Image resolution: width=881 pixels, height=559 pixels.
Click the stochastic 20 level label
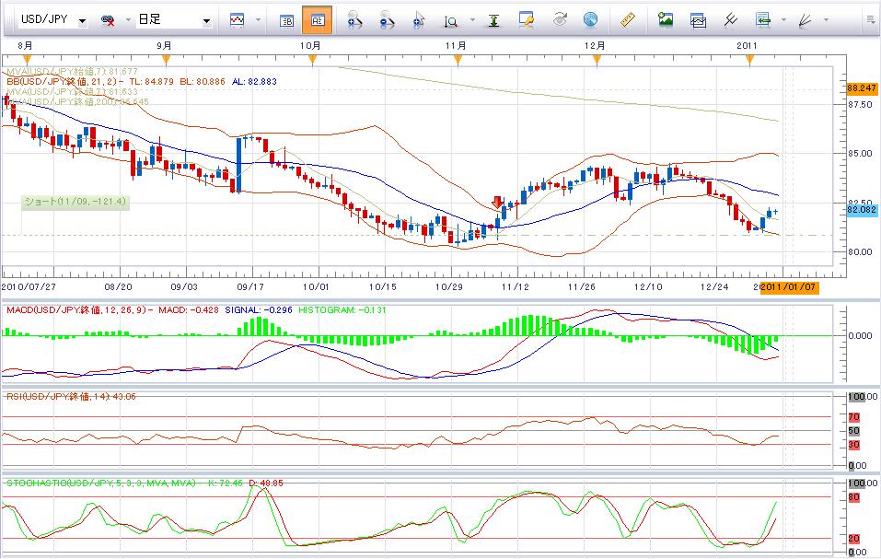click(x=854, y=538)
